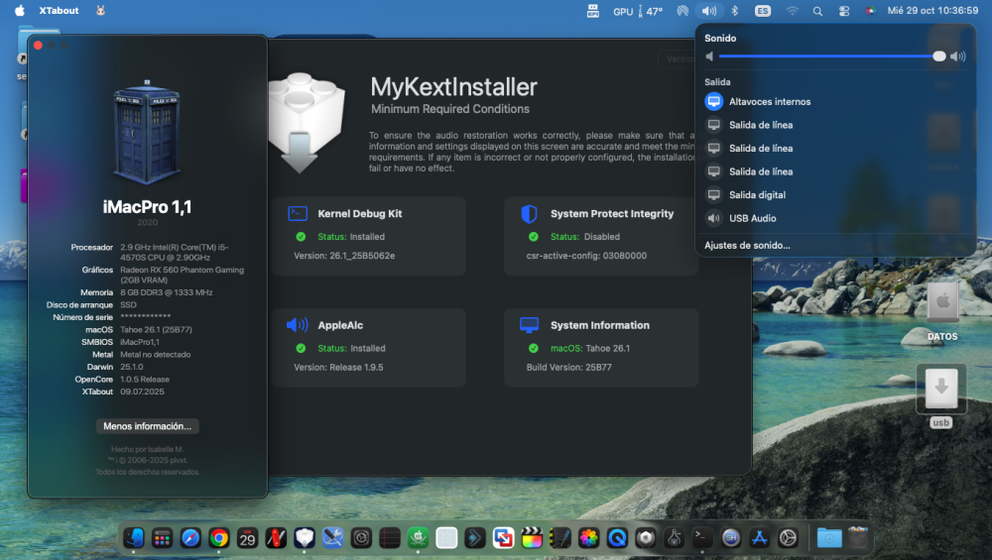
Task: Open the XTabout menu
Action: coord(59,11)
